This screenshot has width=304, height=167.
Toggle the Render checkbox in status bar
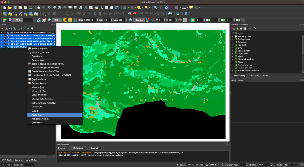coord(275,165)
